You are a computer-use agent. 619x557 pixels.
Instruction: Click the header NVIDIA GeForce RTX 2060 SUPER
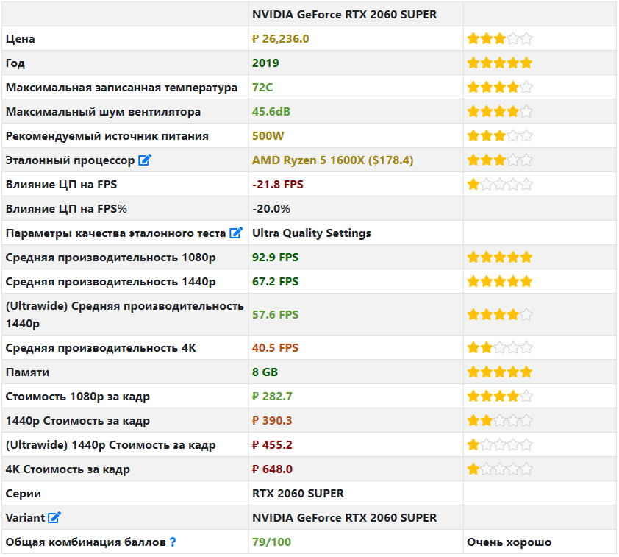click(345, 14)
